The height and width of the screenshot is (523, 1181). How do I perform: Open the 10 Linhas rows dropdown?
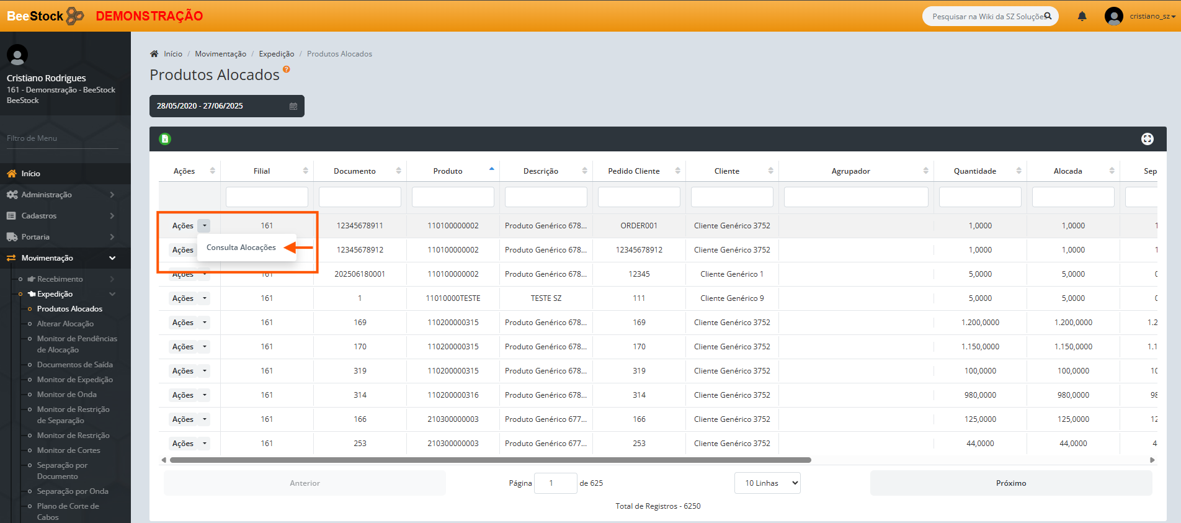point(767,483)
